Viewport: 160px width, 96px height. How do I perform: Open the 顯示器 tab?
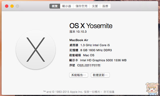coord(67,6)
